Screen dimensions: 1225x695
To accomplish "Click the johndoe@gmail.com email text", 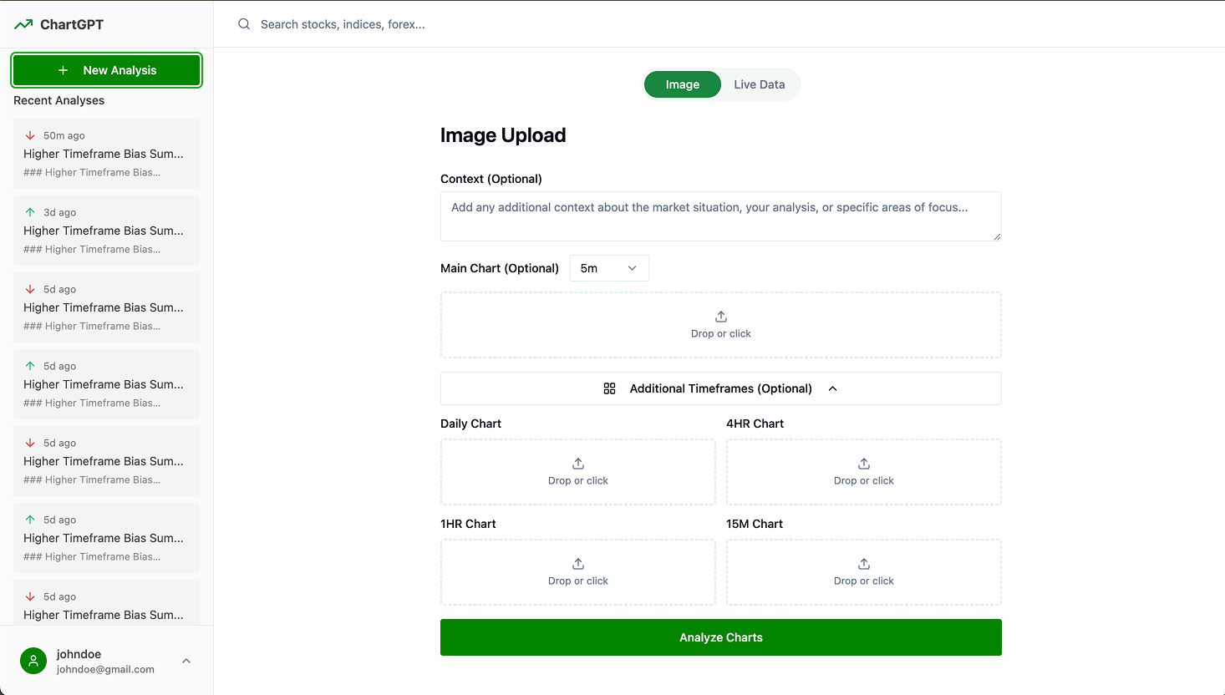I will click(105, 669).
